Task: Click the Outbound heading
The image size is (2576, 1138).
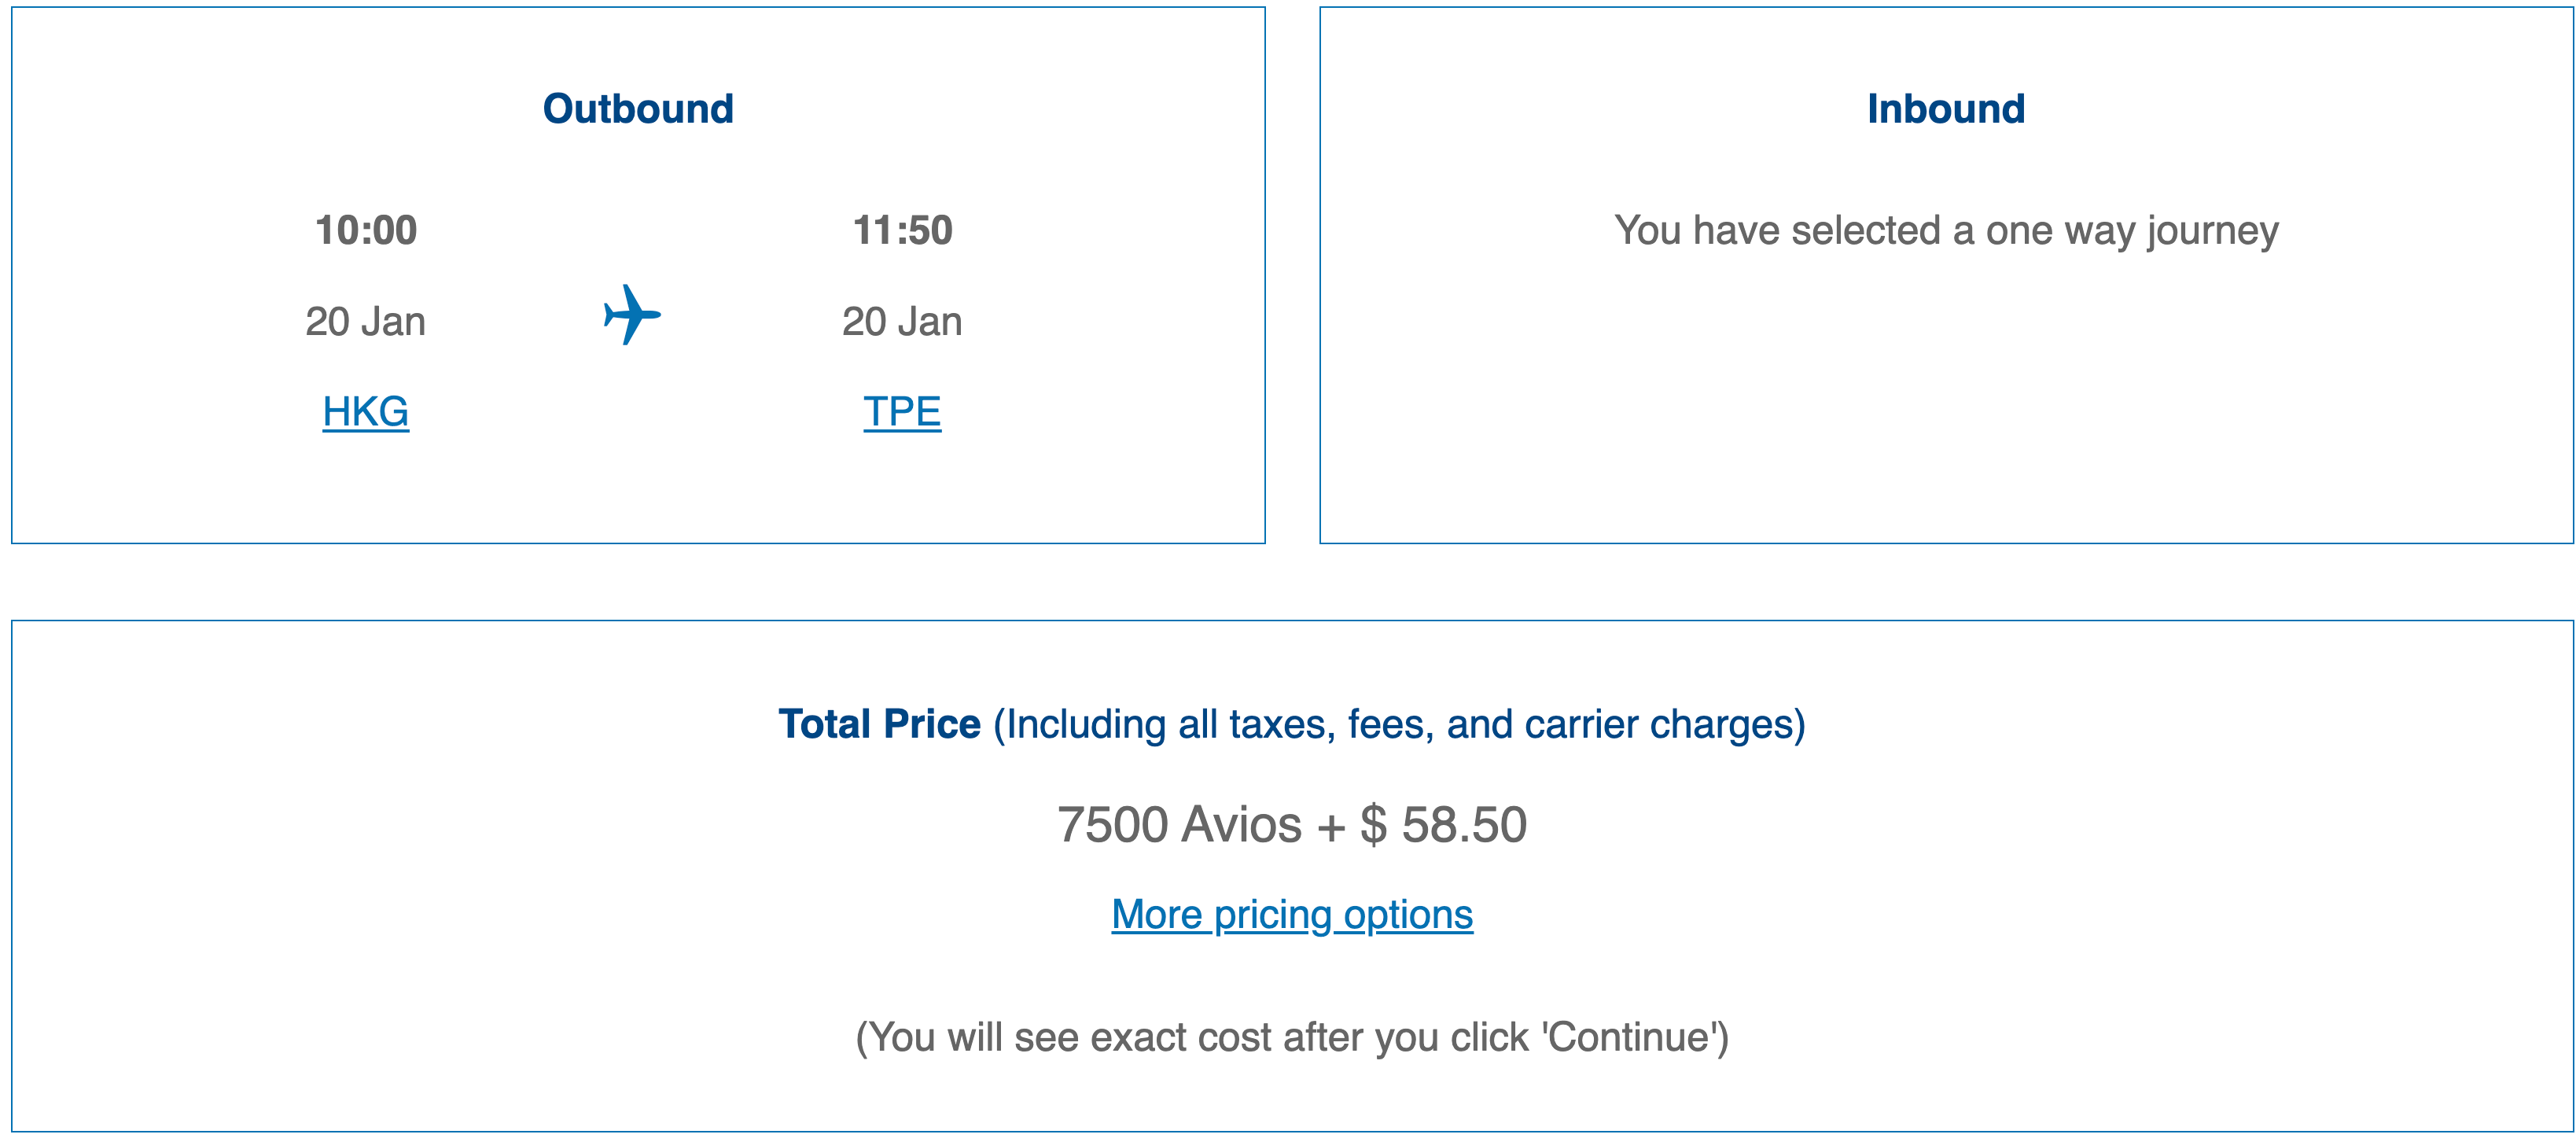Action: (638, 109)
